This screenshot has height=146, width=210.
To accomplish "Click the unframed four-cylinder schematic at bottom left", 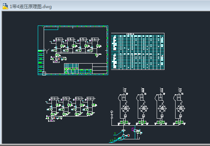I will pos(71,109).
